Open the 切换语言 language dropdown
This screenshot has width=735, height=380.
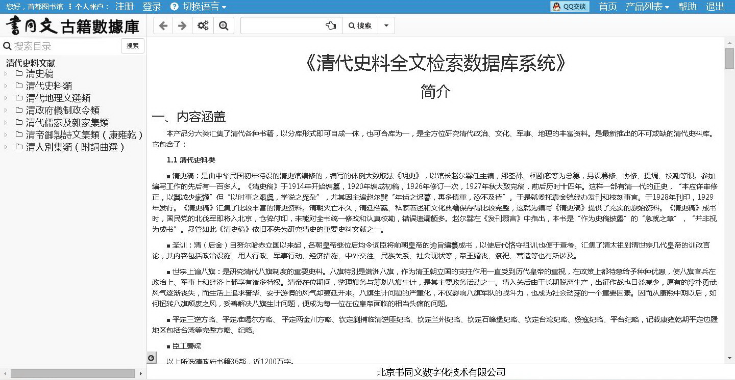pyautogui.click(x=198, y=7)
